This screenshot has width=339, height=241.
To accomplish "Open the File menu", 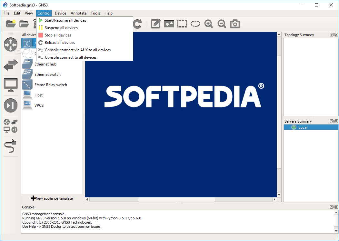I will 6,13.
